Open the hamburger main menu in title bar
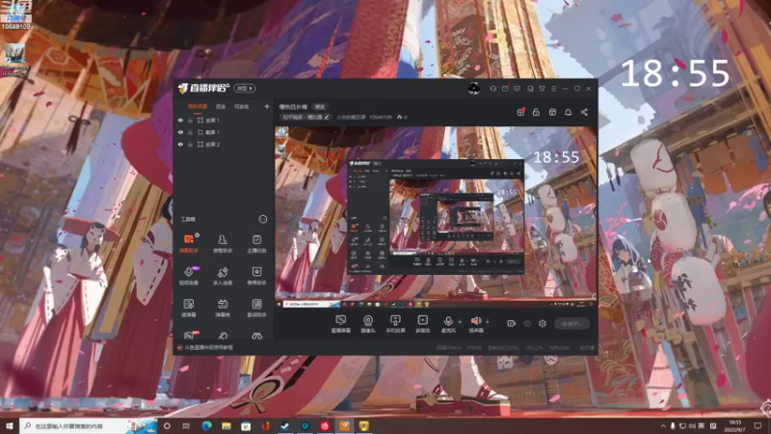 click(x=553, y=89)
